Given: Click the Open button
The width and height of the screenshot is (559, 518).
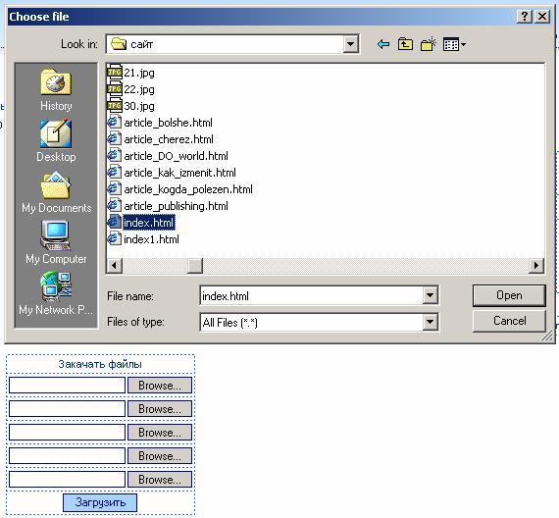Looking at the screenshot, I should pos(509,295).
